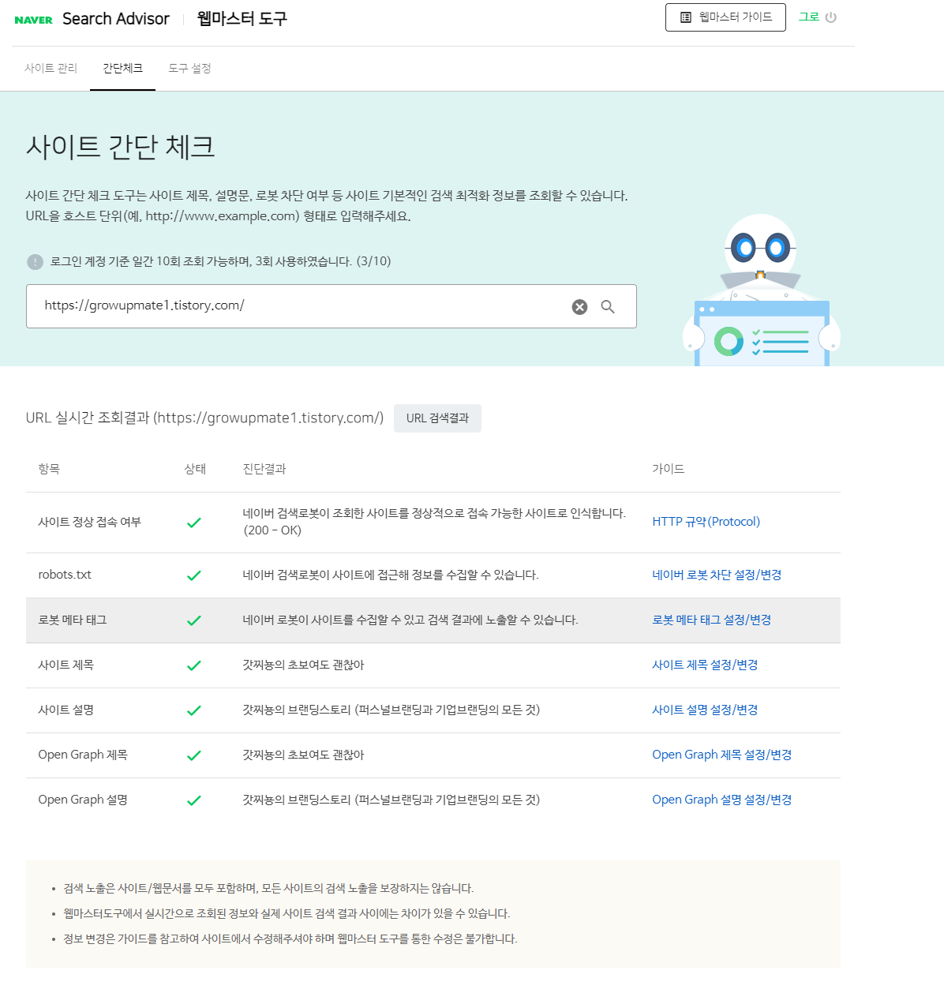Switch to the 사이트 관리 tab
The width and height of the screenshot is (944, 993).
pos(51,69)
